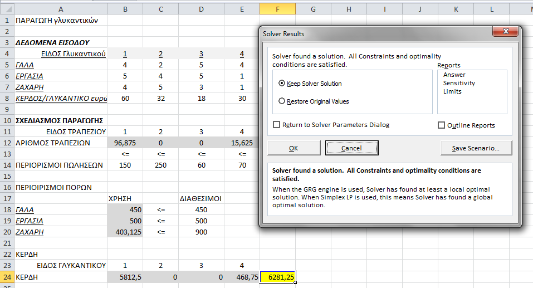Click cell A1 ΠΑΡΑΓΩΓΗ γλυκαντικών
Screen dimensions: 533x288
click(x=61, y=21)
